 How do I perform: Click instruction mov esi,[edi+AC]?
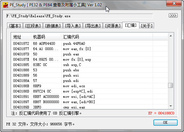[x=79, y=97]
